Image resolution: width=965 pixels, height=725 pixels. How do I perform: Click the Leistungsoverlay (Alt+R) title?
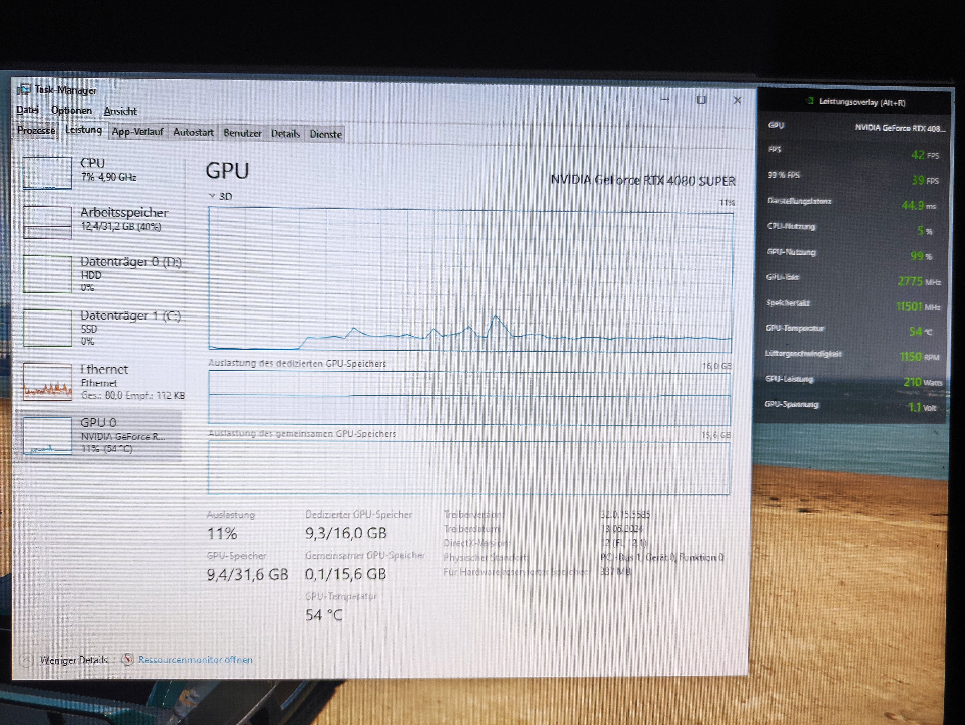tap(862, 102)
